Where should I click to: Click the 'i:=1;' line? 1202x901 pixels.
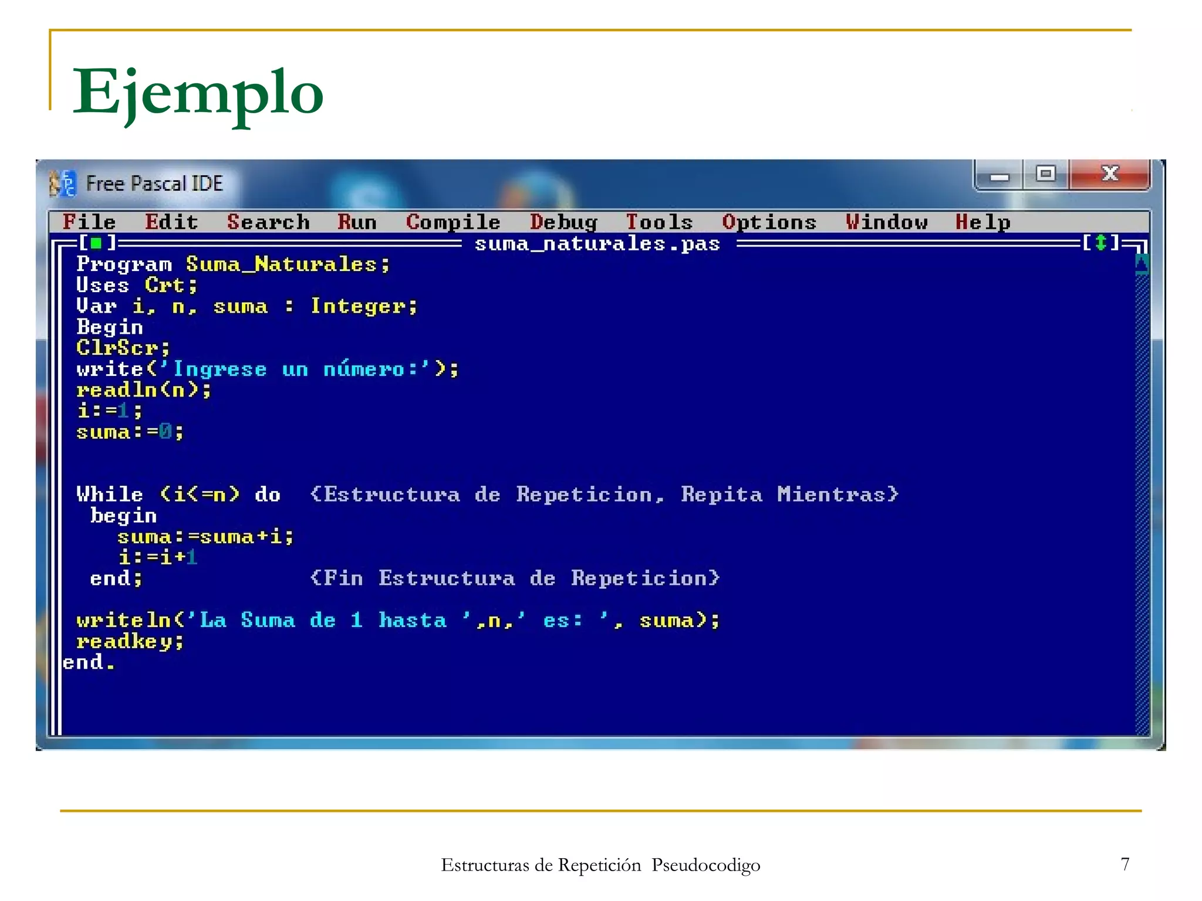coord(110,411)
